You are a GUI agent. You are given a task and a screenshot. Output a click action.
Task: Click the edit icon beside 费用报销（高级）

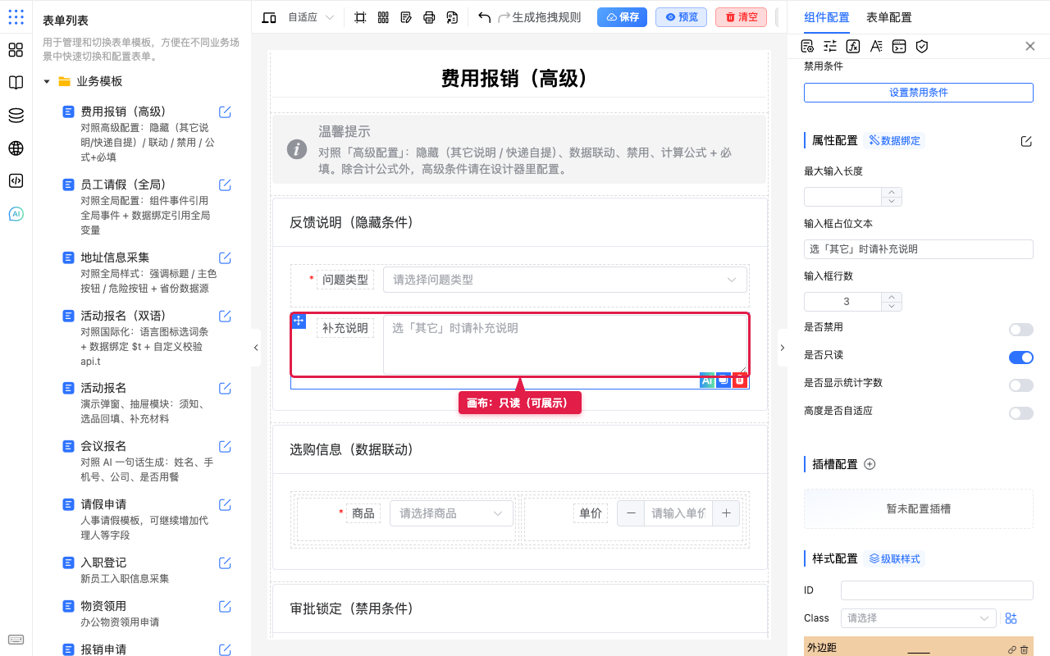(x=225, y=112)
